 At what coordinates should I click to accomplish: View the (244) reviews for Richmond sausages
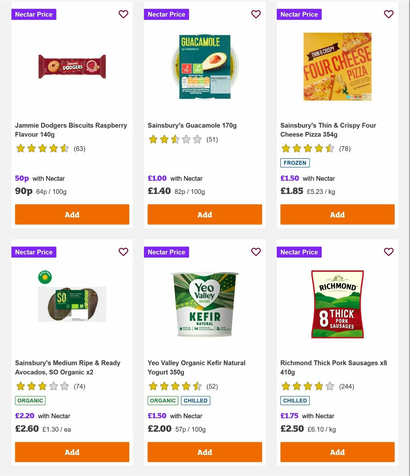click(346, 386)
